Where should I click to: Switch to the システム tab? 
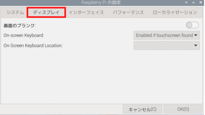[15, 13]
